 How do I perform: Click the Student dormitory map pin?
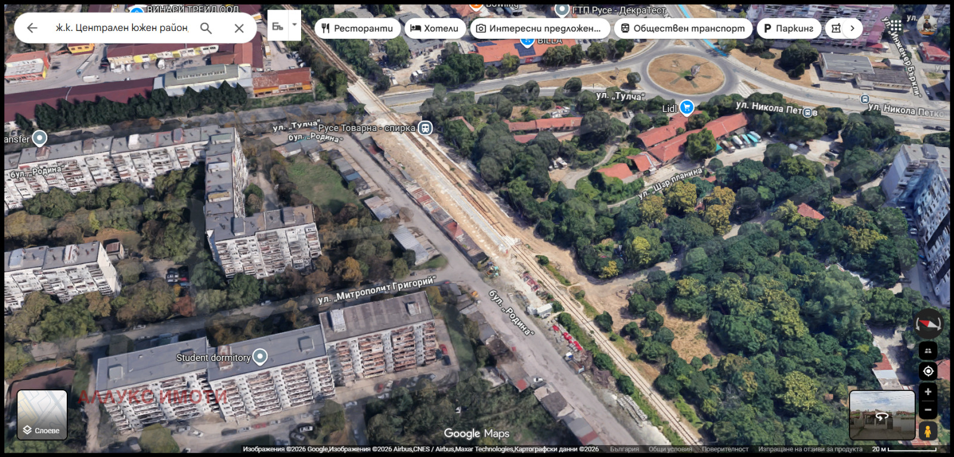pos(260,356)
